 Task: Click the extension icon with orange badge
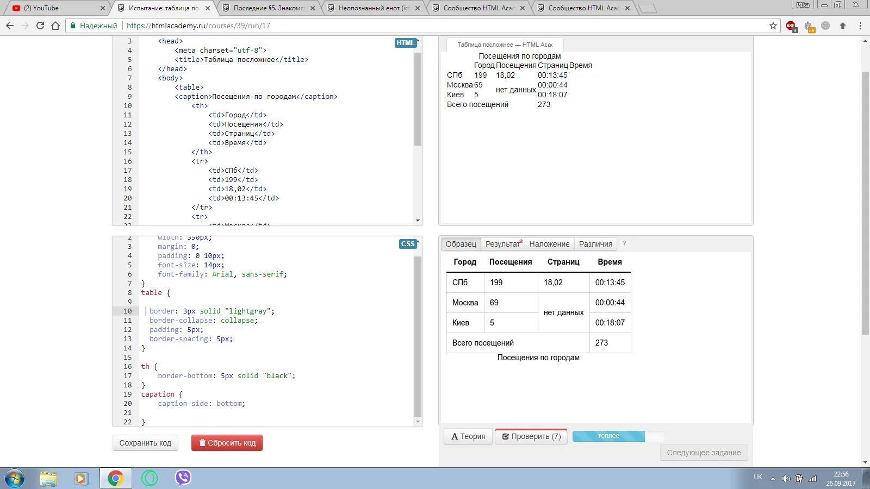point(809,26)
